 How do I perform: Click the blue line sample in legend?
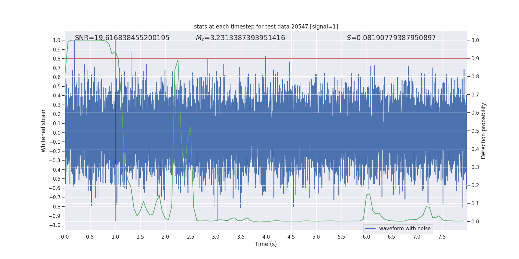click(370, 229)
